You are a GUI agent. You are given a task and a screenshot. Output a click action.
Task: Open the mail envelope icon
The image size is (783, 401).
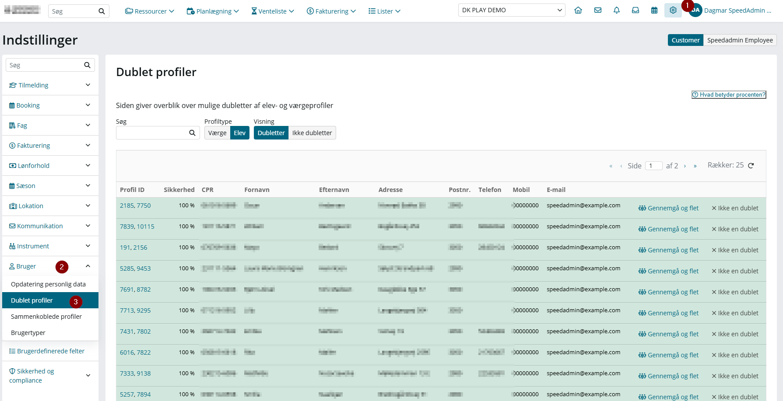(x=598, y=10)
